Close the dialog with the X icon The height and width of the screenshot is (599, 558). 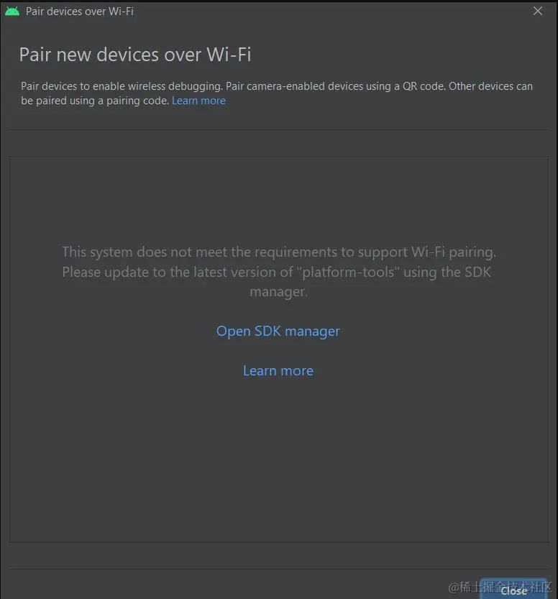pyautogui.click(x=538, y=11)
